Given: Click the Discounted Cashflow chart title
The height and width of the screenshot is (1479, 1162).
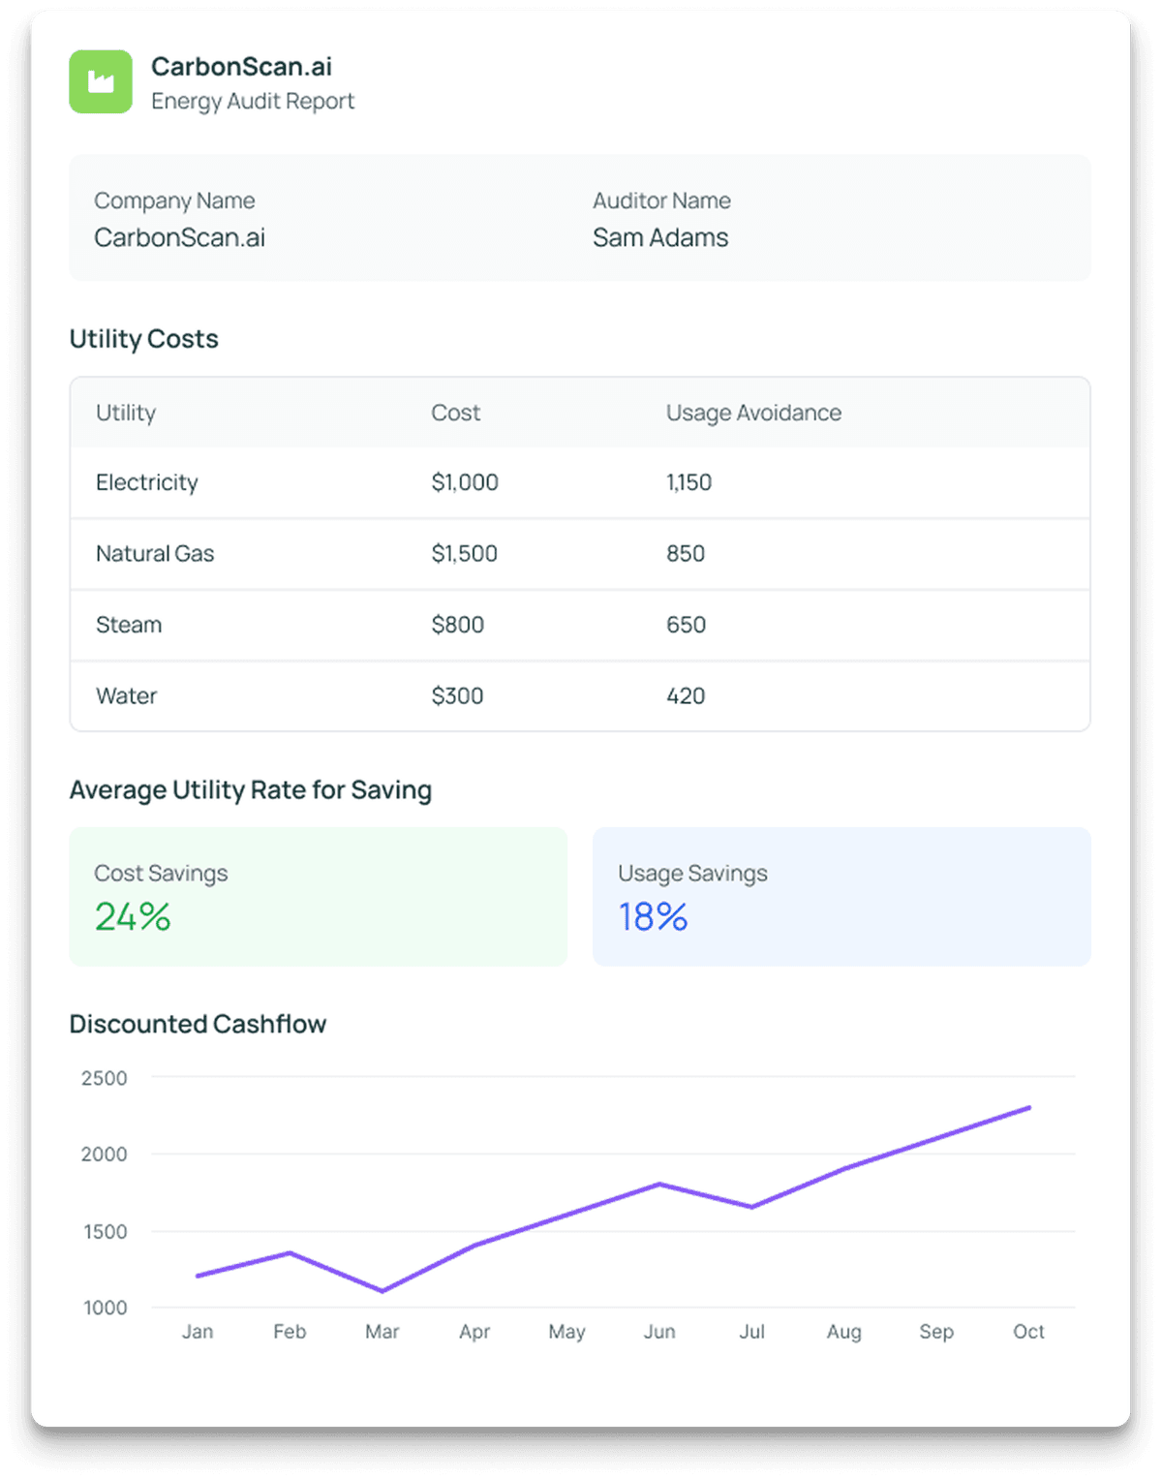Looking at the screenshot, I should [198, 1024].
